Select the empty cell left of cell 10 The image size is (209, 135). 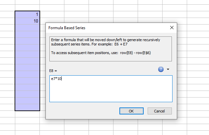pyautogui.click(x=7, y=21)
